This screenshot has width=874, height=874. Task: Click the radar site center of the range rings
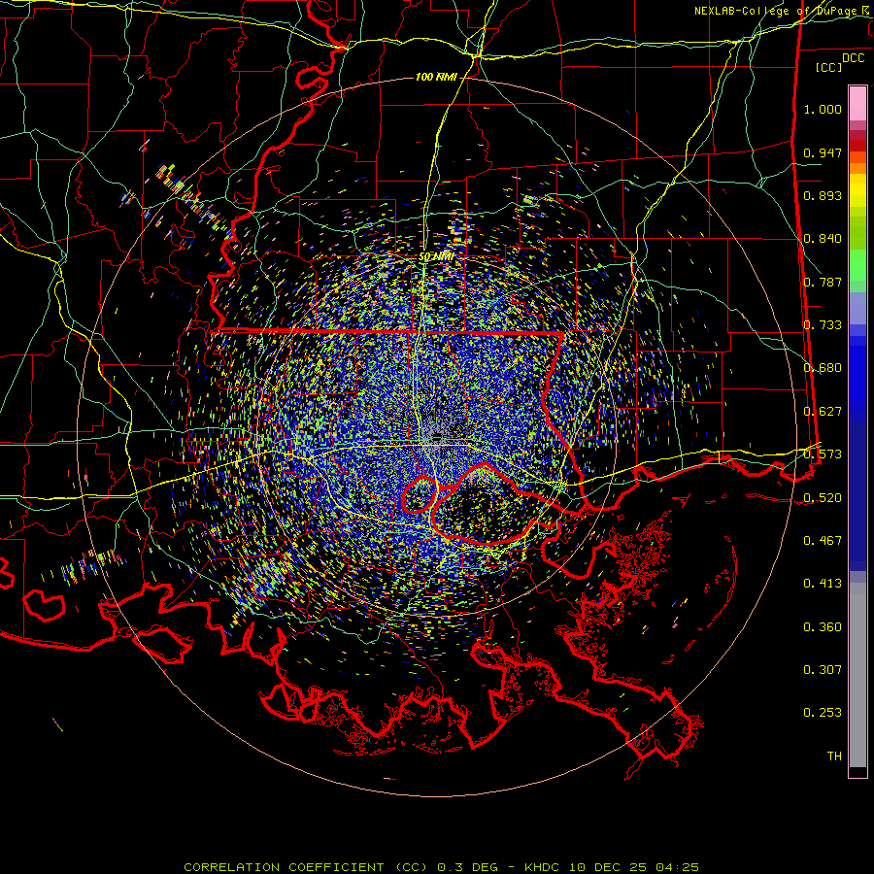pos(436,437)
